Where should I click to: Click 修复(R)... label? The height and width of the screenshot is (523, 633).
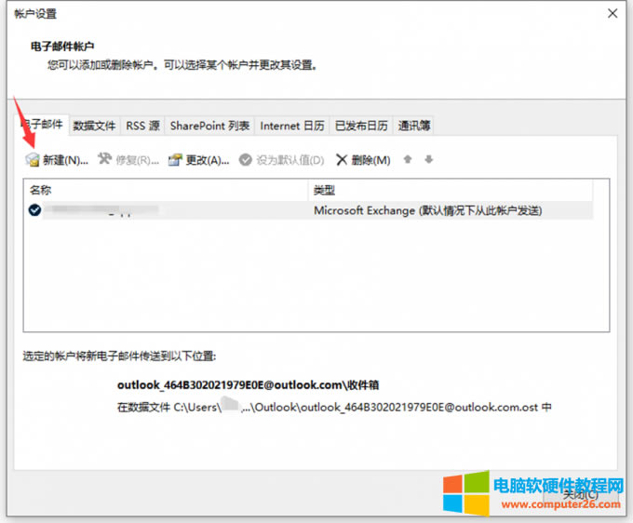[137, 160]
